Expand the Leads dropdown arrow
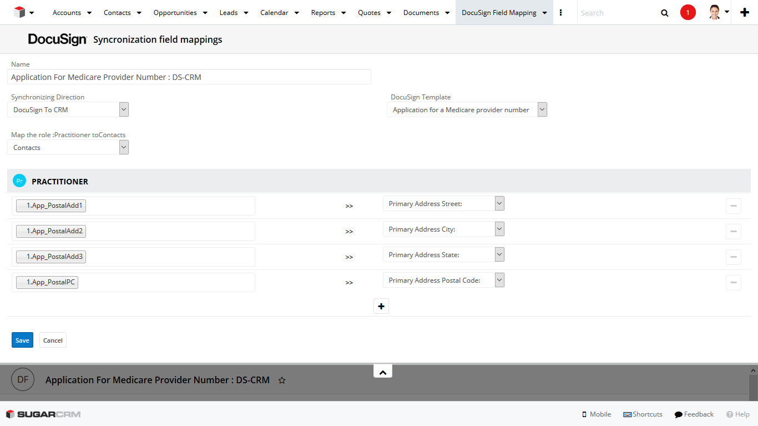 click(246, 13)
